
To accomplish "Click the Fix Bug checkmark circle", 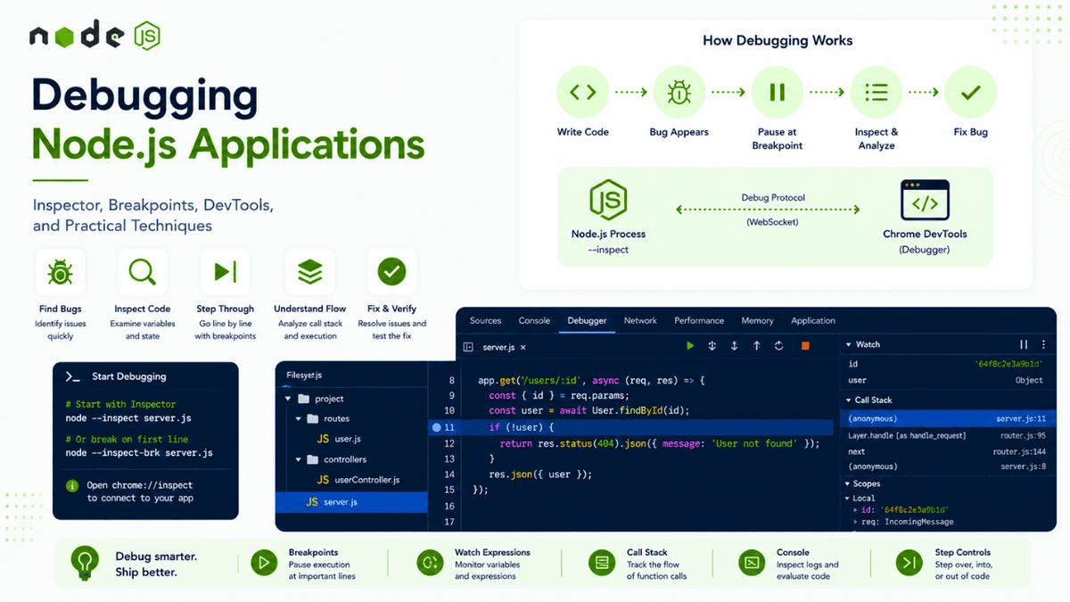I will [x=971, y=92].
